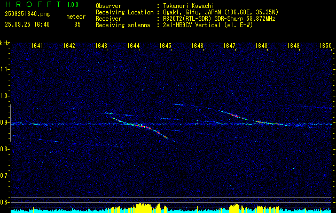The image size is (336, 213).
Task: Click the 1647 time marker
Action: click(x=230, y=46)
